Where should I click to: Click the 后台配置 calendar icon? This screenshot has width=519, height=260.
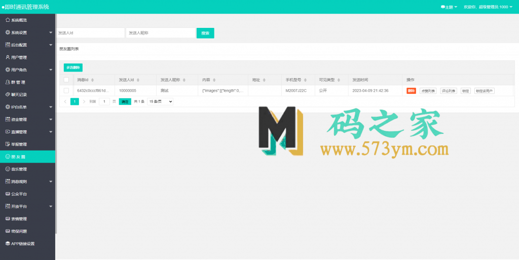coord(8,45)
